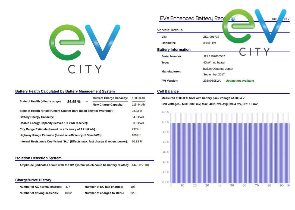
Task: Click DC fast charges count "103"
Action: click(133, 187)
